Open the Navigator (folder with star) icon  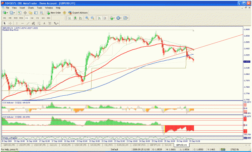click(x=30, y=13)
